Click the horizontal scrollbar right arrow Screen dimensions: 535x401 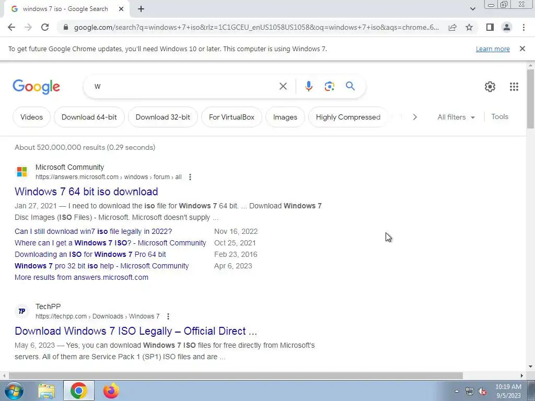(522, 375)
